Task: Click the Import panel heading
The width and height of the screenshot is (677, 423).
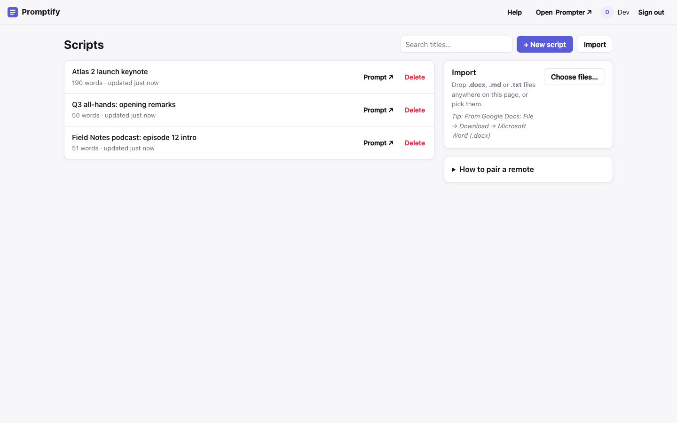Action: (464, 72)
